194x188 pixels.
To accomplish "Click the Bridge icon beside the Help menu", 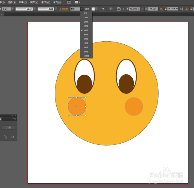I will pos(69,2).
